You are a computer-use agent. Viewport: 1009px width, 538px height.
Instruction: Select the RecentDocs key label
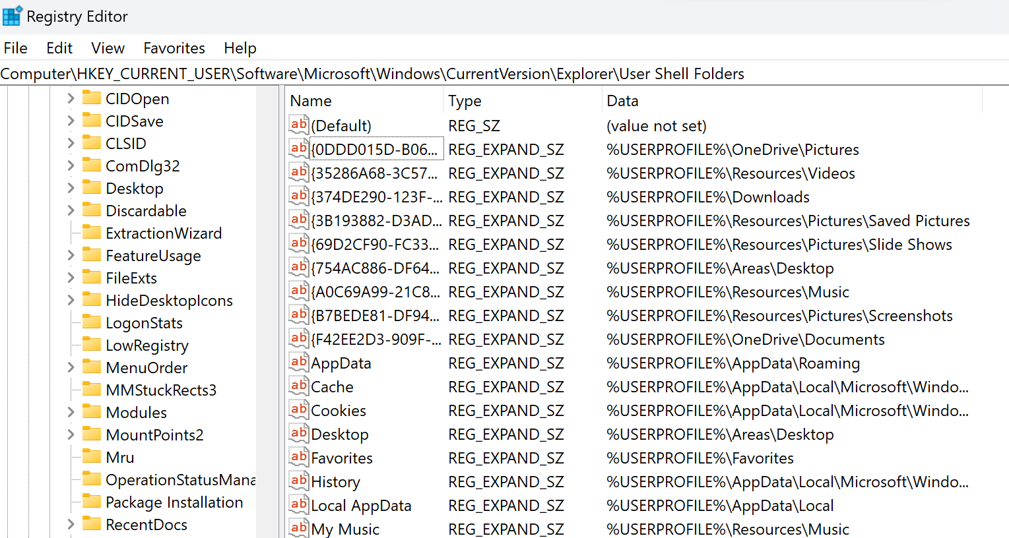(x=146, y=525)
